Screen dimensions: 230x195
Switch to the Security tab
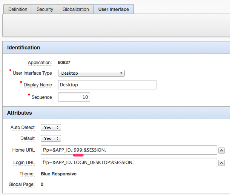(45, 9)
